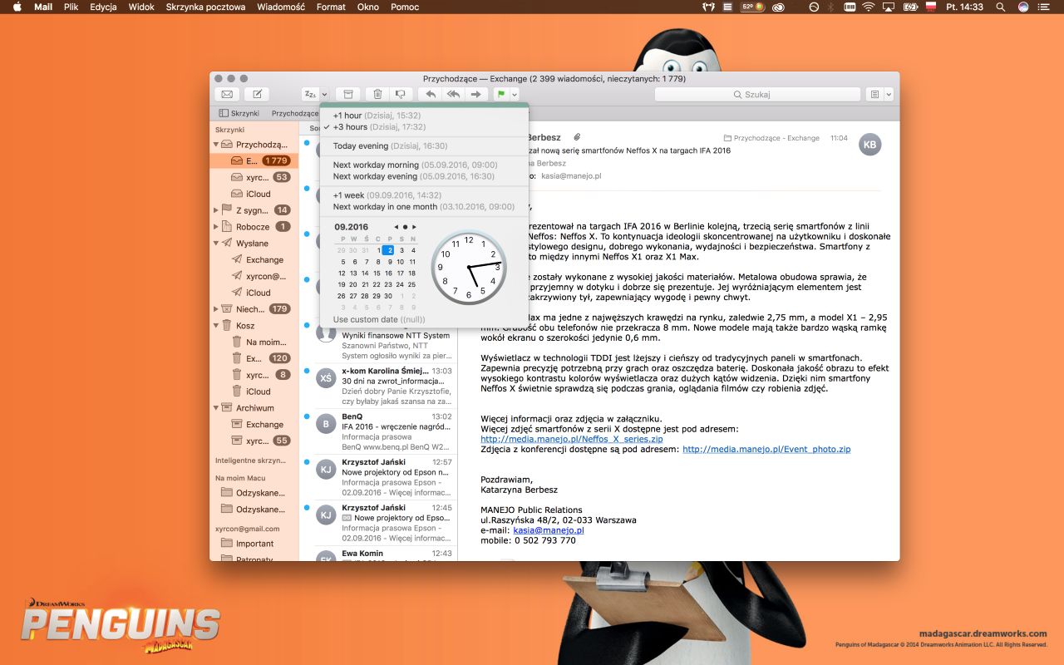This screenshot has width=1064, height=665.
Task: Select Today evening snooze option
Action: coord(424,146)
